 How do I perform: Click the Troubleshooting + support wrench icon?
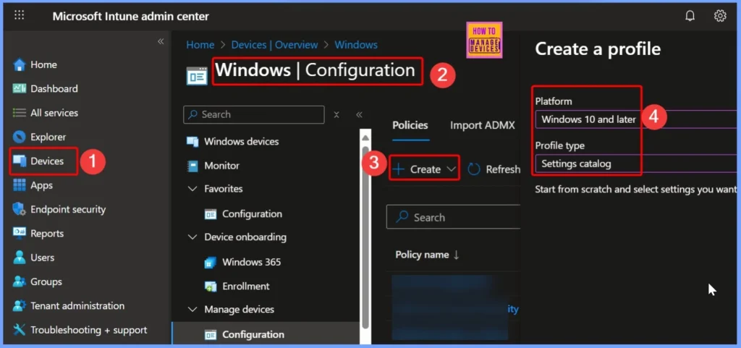(20, 330)
